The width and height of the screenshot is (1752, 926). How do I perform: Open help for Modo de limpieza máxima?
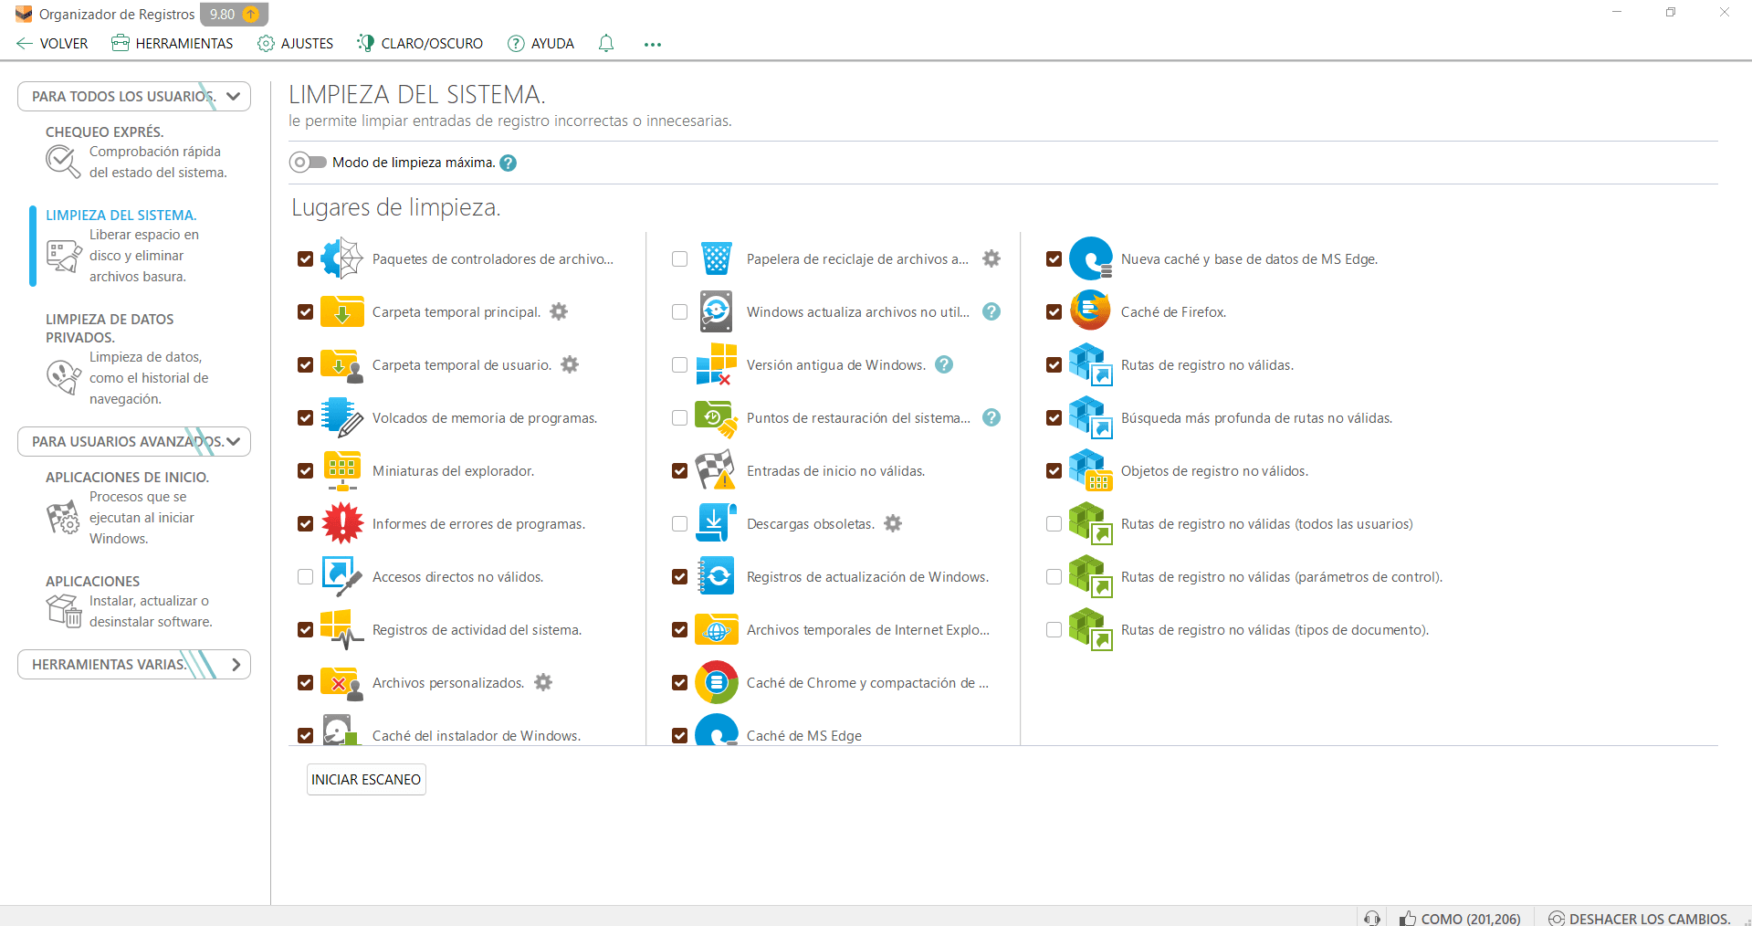point(509,163)
